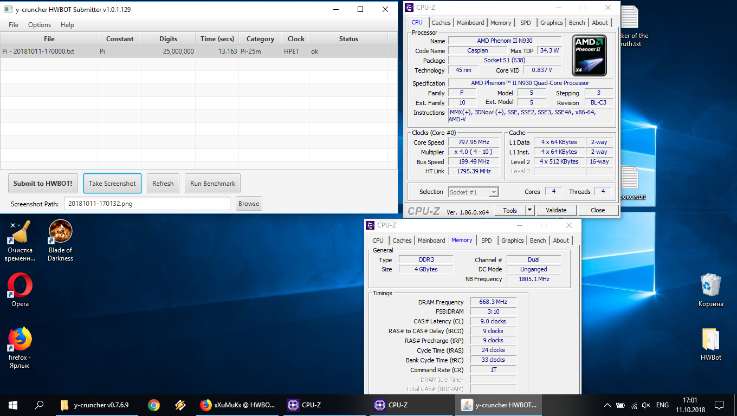Click the 668.3 MHz DRAM Frequency value
737x416 pixels.
(493, 302)
